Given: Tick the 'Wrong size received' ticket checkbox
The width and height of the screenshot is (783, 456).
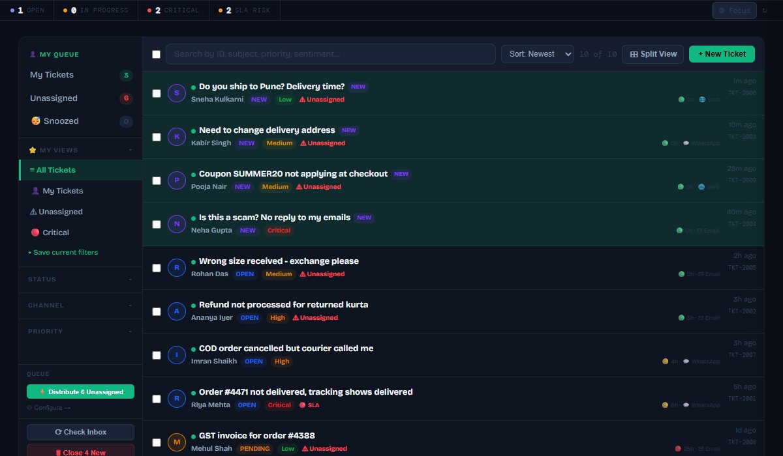Looking at the screenshot, I should tap(157, 268).
